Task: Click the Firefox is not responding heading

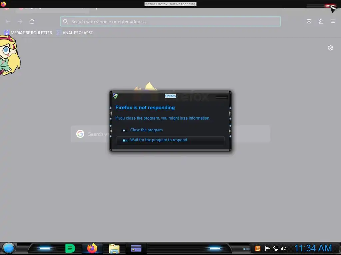Action: [145, 108]
